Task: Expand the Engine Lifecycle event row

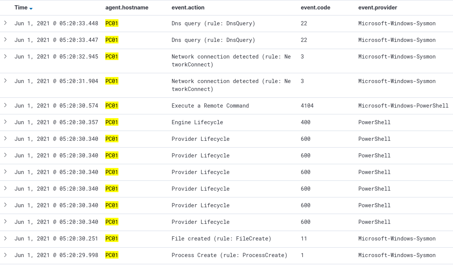Action: 5,122
